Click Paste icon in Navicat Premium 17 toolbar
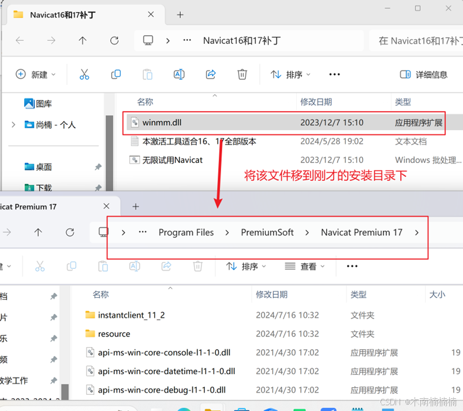Screen dimensions: 463x411 point(103,266)
